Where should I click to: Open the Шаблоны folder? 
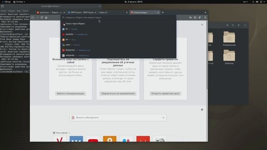(x=229, y=57)
